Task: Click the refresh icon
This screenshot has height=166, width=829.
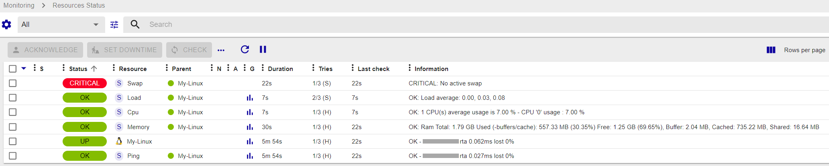Action: (x=245, y=49)
